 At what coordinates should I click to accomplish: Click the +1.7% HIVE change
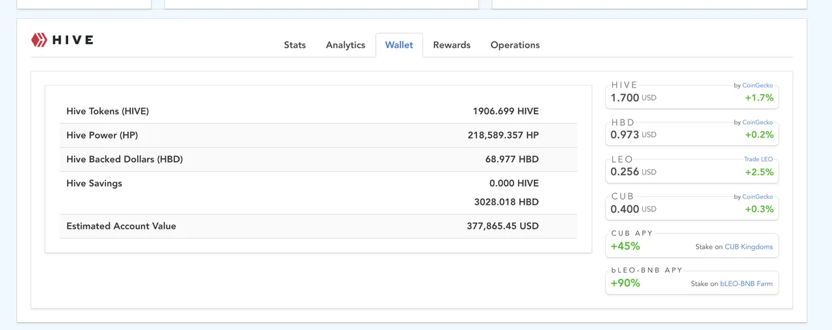759,98
